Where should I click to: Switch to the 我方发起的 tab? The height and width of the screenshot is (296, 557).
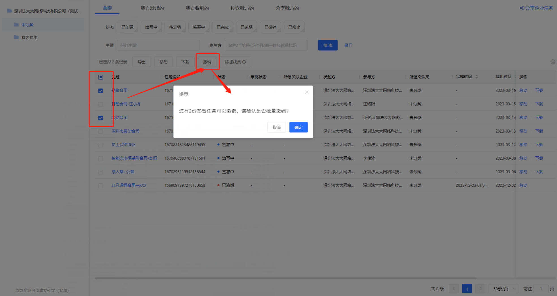pyautogui.click(x=152, y=8)
